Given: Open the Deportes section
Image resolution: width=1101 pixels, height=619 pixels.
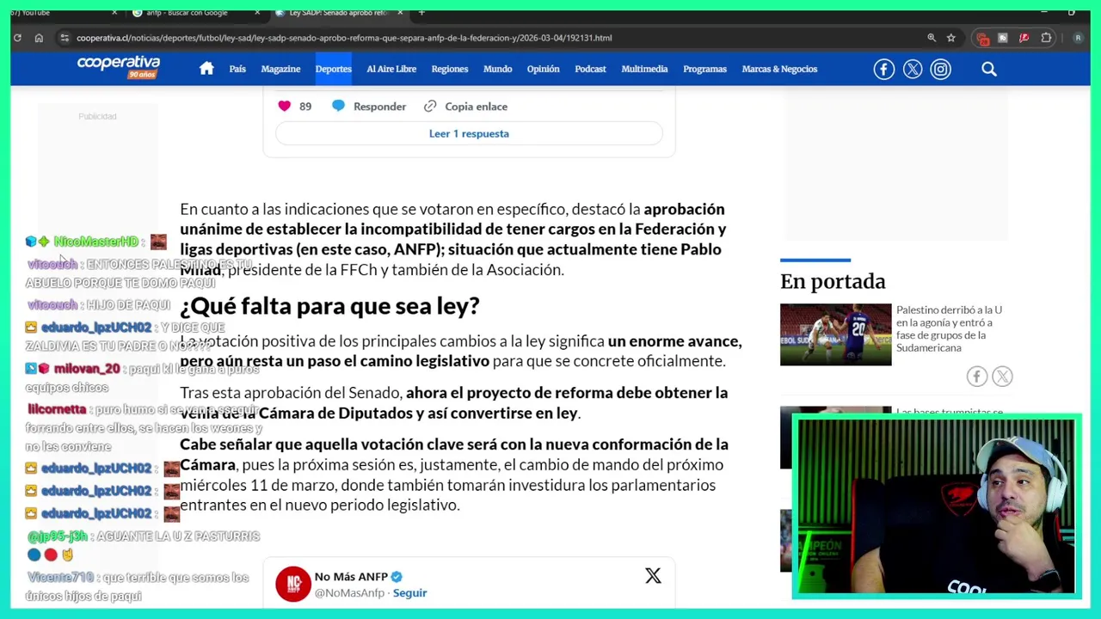Looking at the screenshot, I should tap(334, 69).
